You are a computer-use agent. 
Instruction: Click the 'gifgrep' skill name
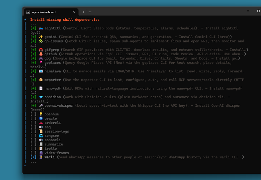pos(52,50)
